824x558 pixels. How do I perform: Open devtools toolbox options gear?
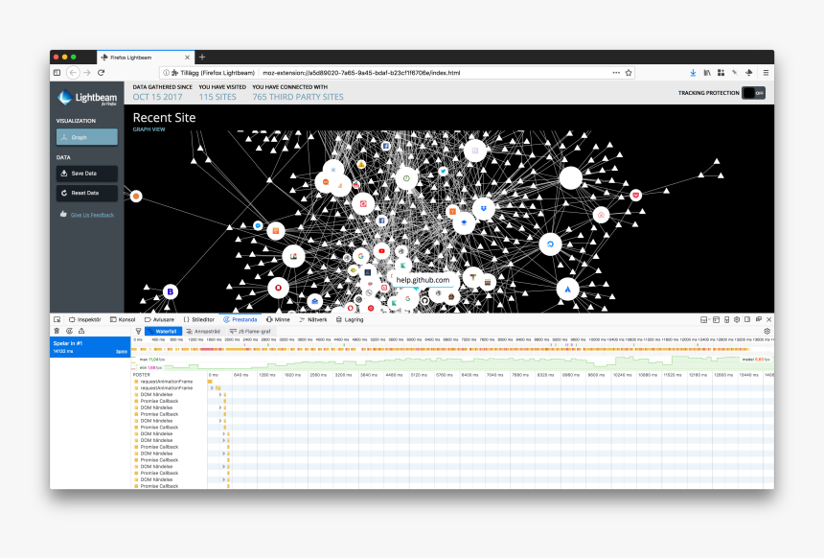point(737,319)
